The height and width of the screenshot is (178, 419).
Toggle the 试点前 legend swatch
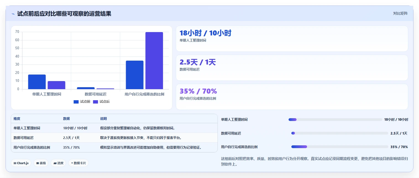click(x=76, y=102)
